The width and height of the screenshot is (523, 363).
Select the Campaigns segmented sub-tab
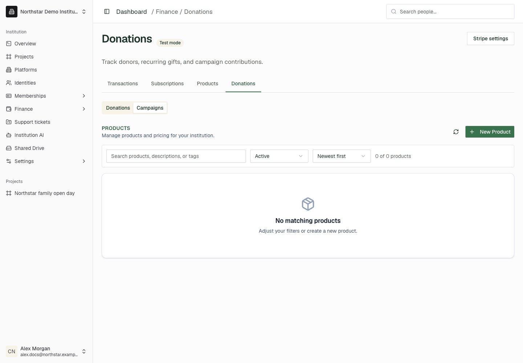coord(150,108)
